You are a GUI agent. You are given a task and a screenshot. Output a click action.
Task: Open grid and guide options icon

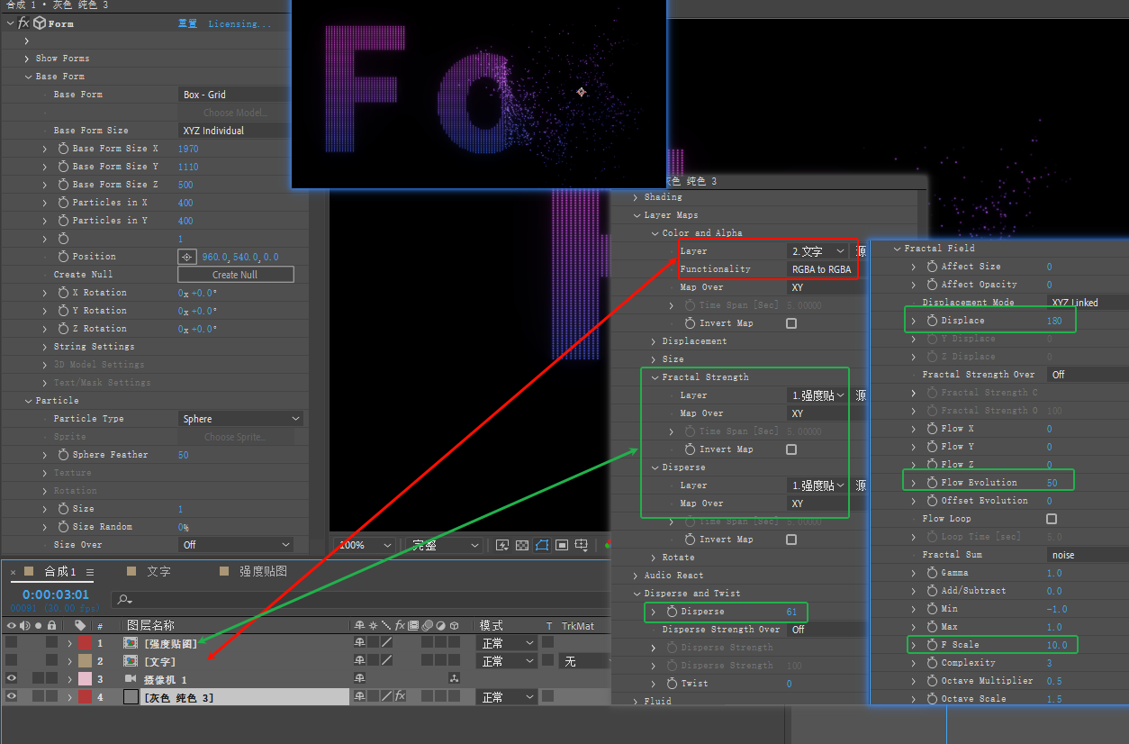[x=582, y=545]
